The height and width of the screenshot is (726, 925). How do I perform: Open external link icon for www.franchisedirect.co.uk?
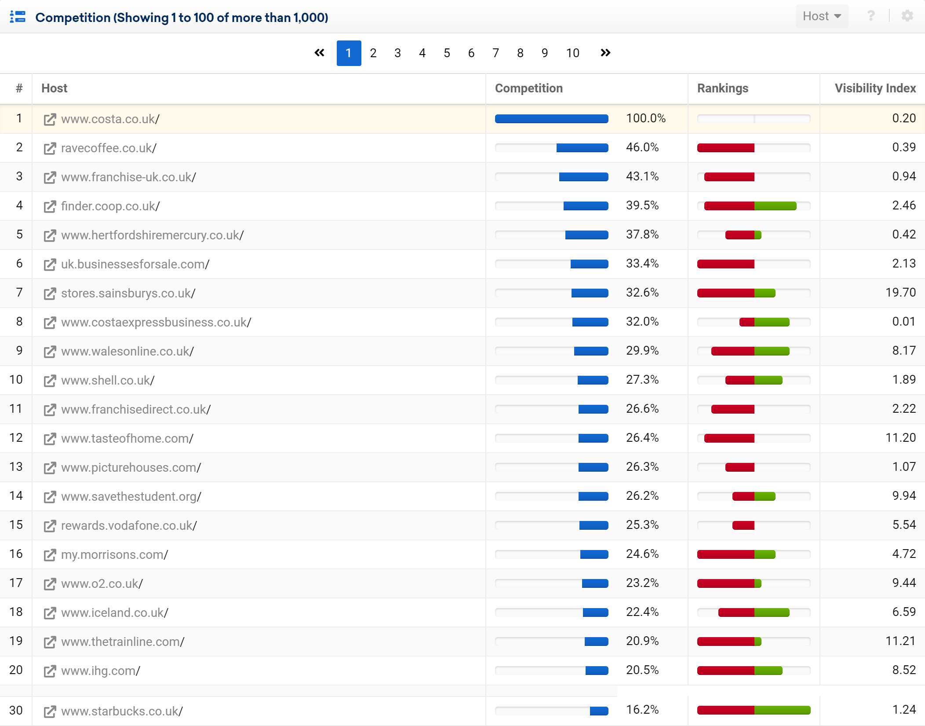click(50, 410)
